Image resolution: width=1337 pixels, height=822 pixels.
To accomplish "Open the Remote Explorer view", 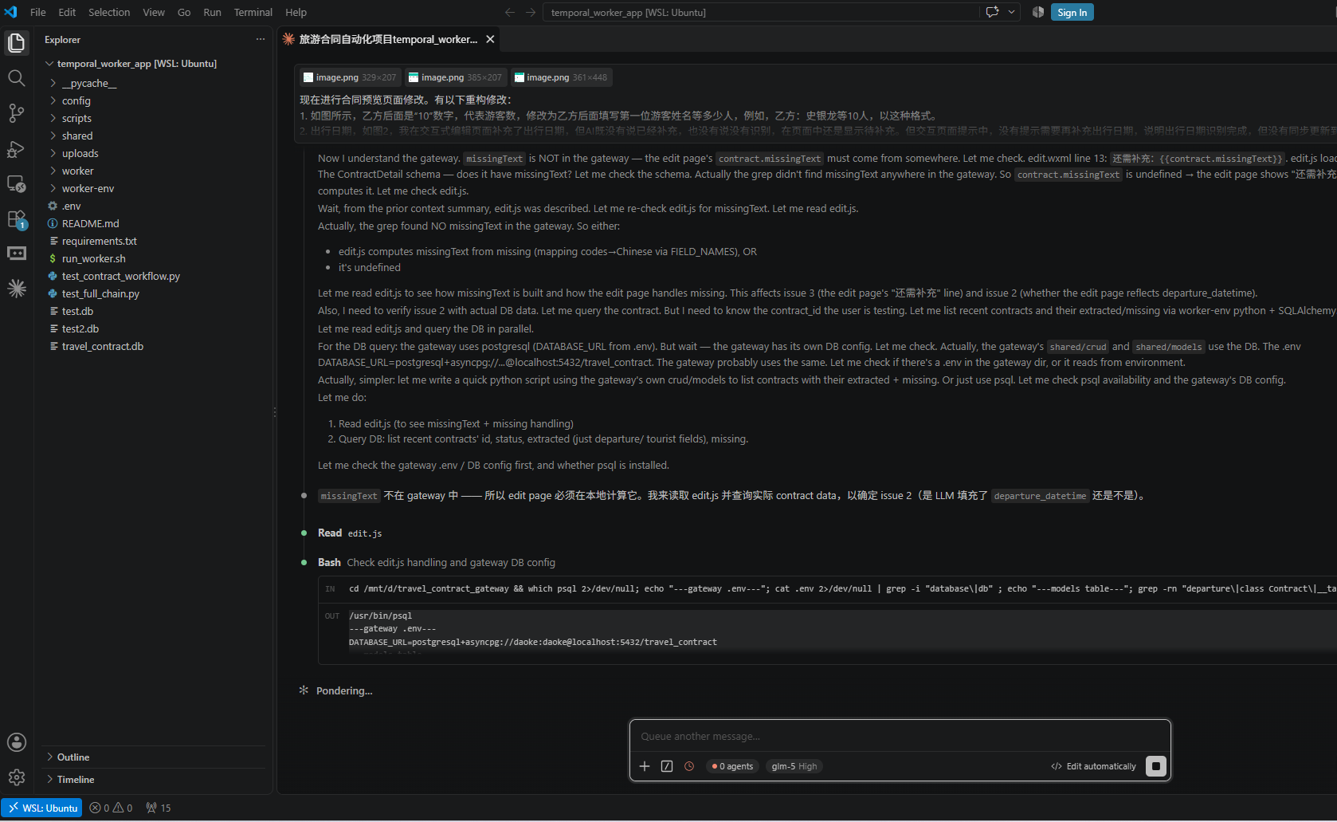I will point(17,184).
